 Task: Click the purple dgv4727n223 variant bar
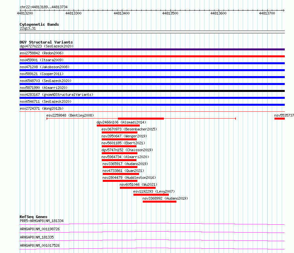pyautogui.click(x=152, y=49)
